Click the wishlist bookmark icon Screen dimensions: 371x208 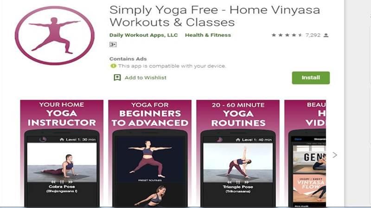coord(117,78)
